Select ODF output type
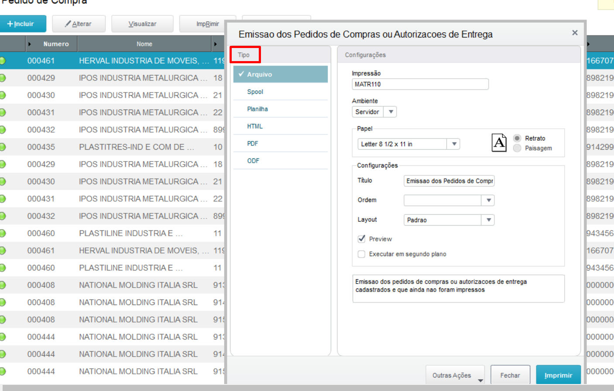Viewport: 614px width, 391px height. click(281, 161)
